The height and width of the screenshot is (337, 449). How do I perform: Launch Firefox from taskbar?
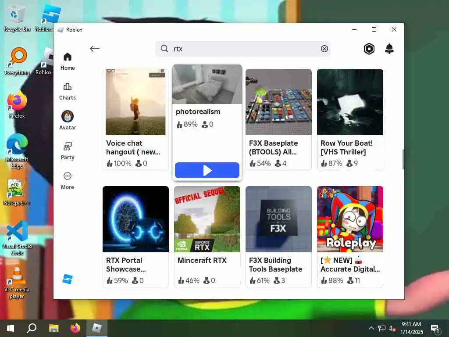coord(75,328)
